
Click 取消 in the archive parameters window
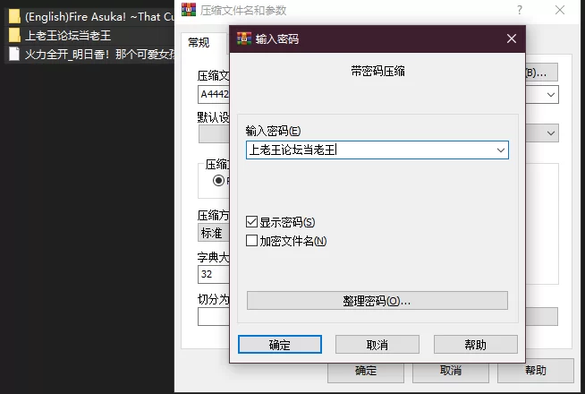tap(451, 371)
